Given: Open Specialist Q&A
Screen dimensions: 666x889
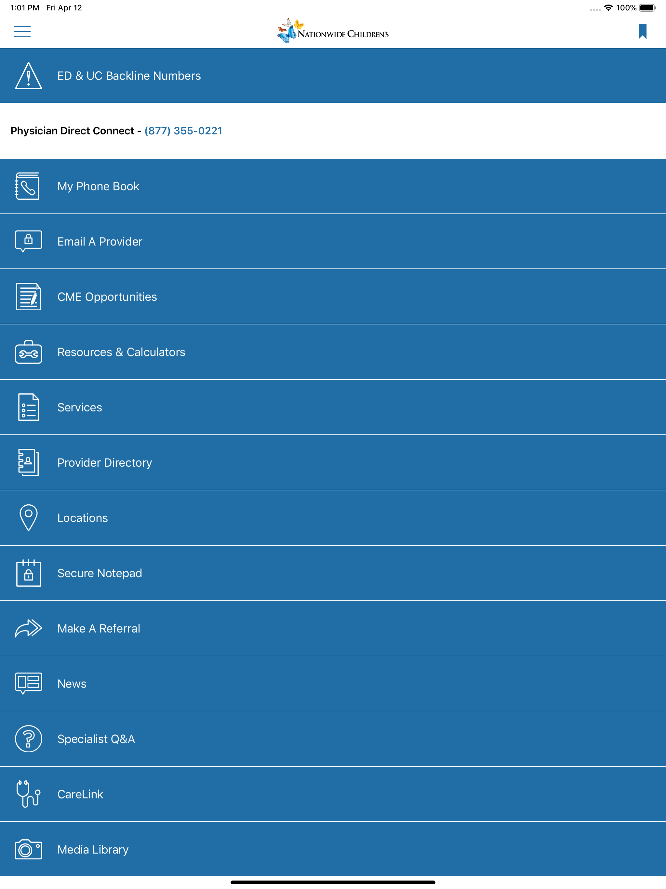Looking at the screenshot, I should (333, 739).
